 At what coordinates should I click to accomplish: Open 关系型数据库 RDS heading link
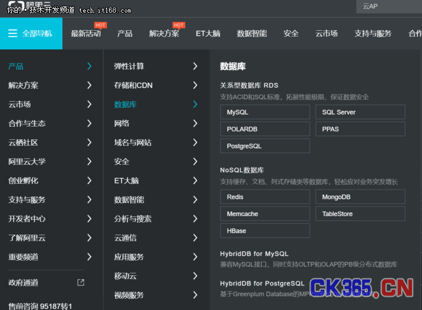pyautogui.click(x=249, y=86)
